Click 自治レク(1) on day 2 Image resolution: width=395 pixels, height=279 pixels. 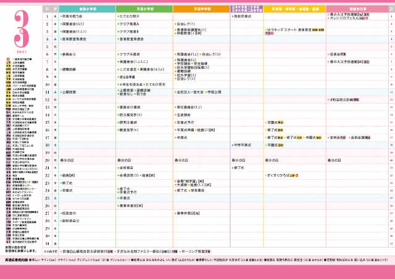(186, 24)
